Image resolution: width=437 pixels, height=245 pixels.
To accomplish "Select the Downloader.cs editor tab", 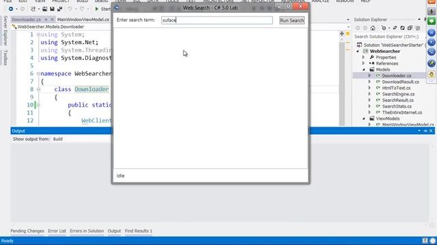I will (x=27, y=20).
